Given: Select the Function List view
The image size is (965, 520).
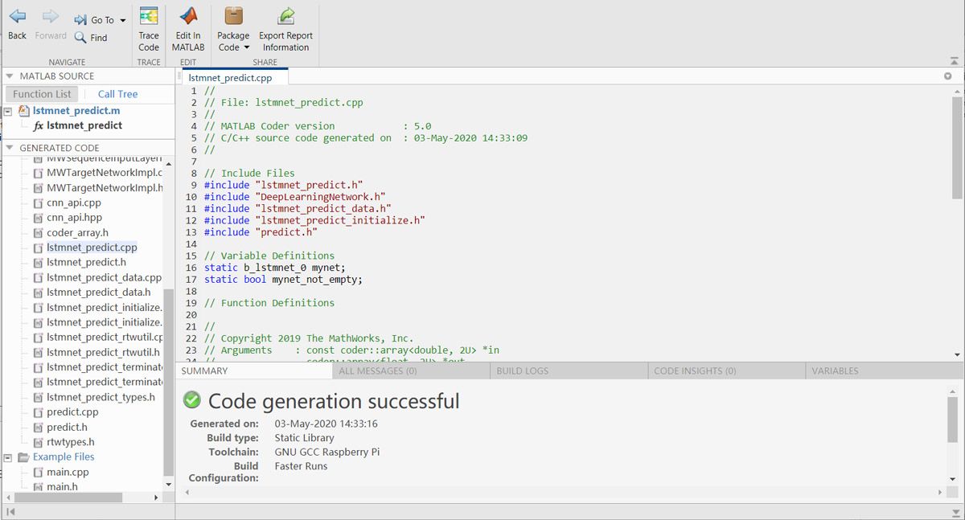Looking at the screenshot, I should 42,94.
